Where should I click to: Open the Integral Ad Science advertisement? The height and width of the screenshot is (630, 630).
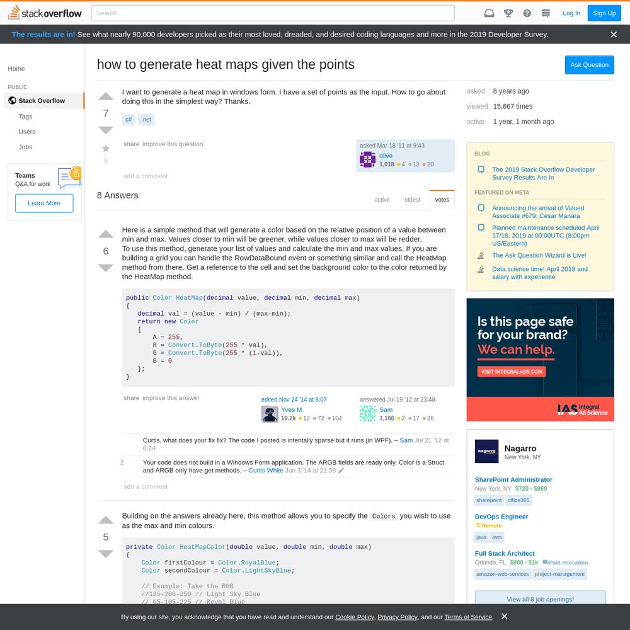coord(540,360)
